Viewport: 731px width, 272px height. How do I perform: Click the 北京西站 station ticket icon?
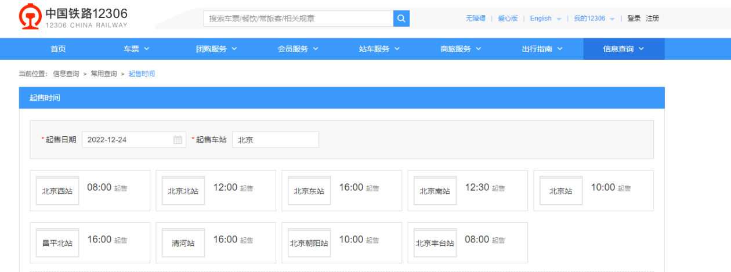(57, 191)
